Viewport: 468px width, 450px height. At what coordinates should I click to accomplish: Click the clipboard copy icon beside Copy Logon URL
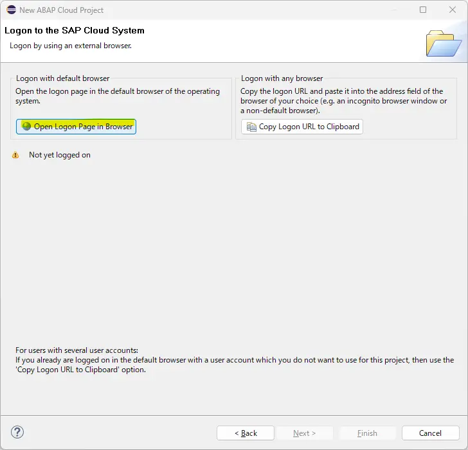pyautogui.click(x=251, y=127)
